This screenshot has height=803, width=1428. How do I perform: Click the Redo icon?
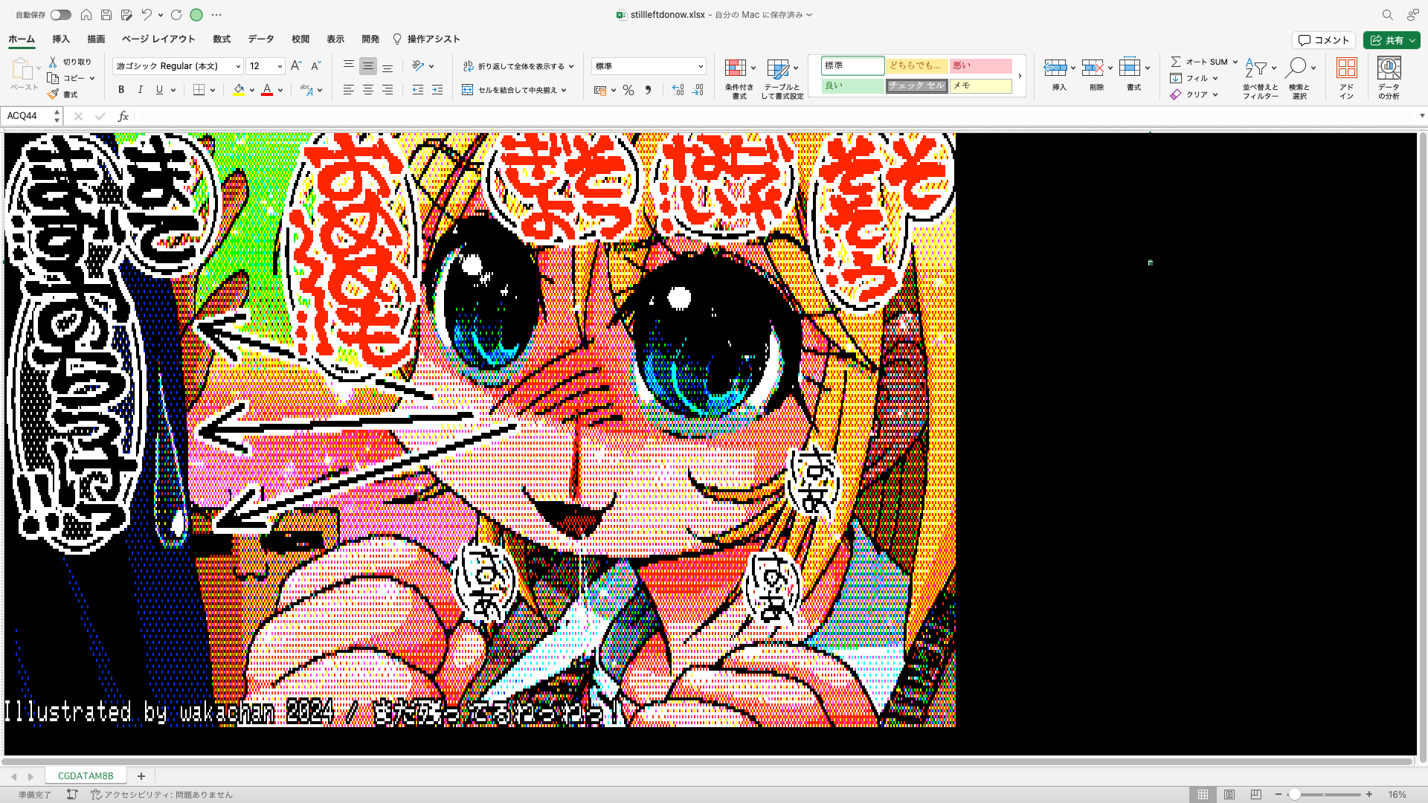pyautogui.click(x=176, y=15)
